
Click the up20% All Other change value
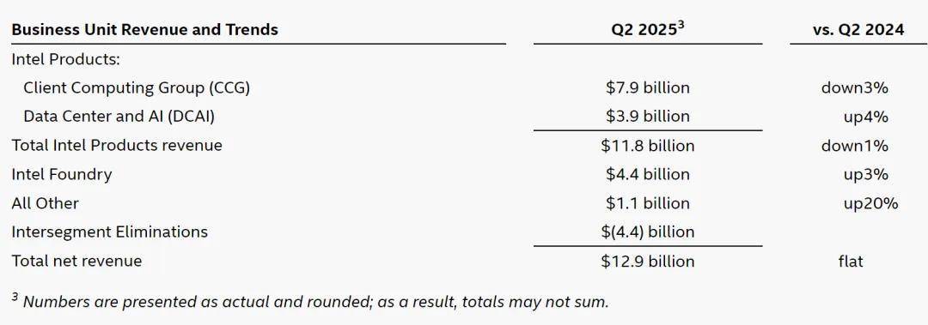coord(870,204)
